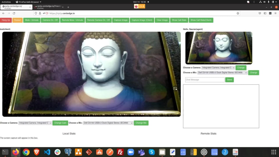
Task: Click the Change Cam button
Action: [x=60, y=123]
